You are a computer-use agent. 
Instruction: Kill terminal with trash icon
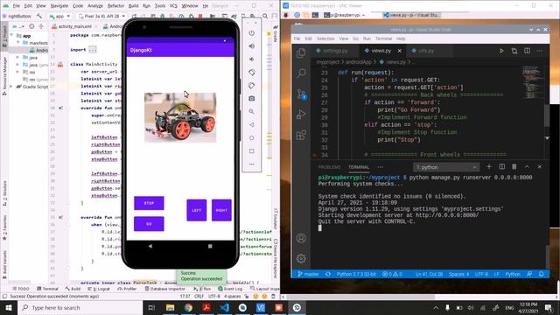coord(514,167)
